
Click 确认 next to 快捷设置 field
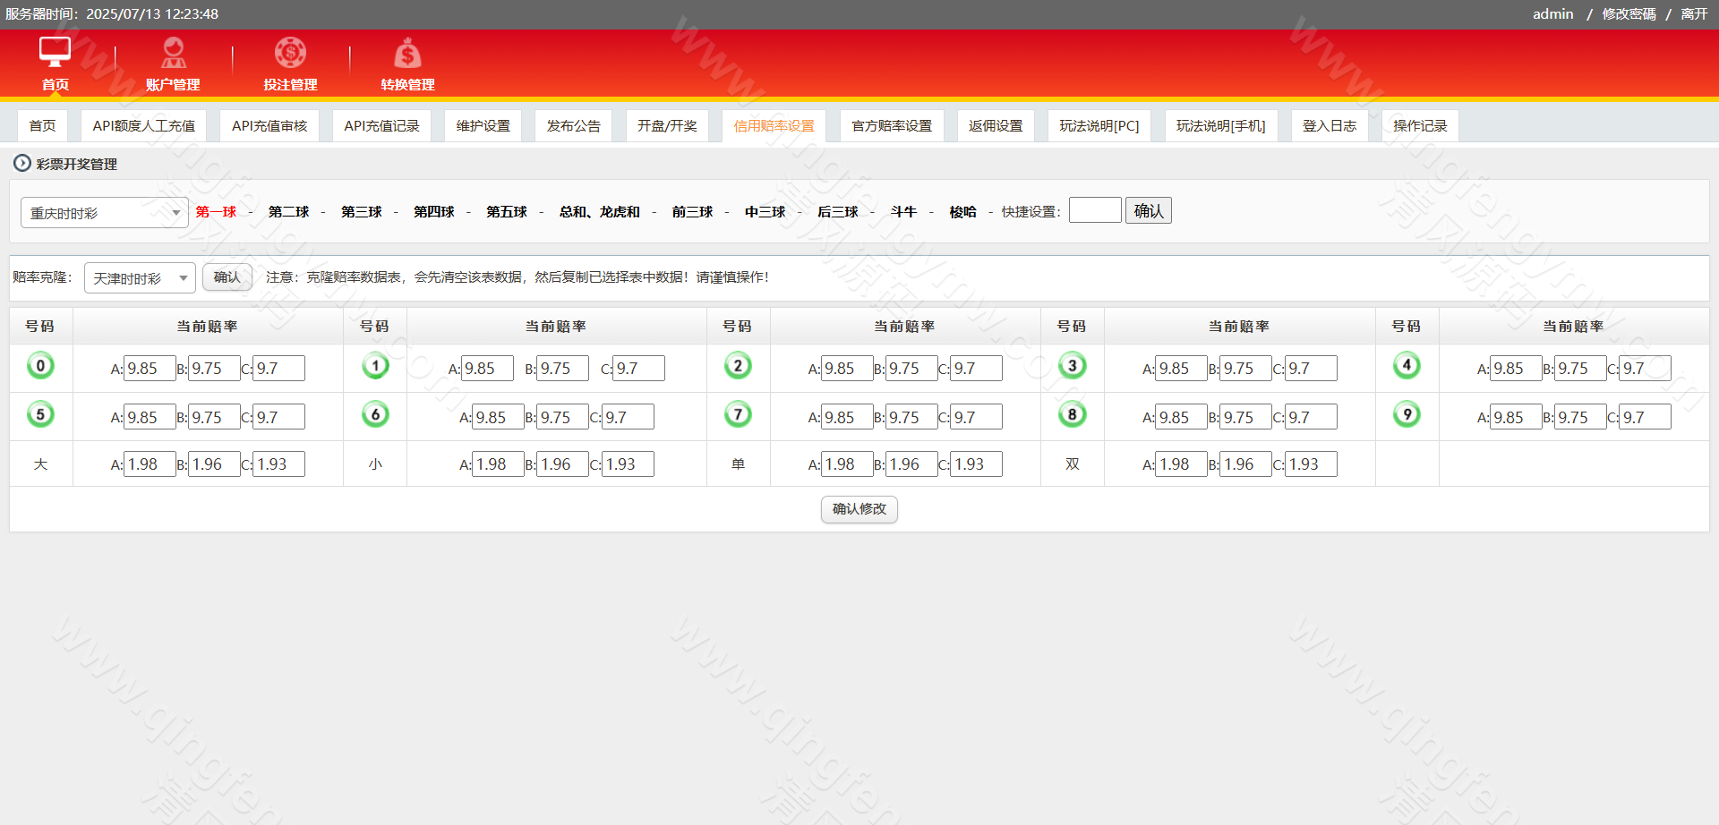click(1148, 211)
